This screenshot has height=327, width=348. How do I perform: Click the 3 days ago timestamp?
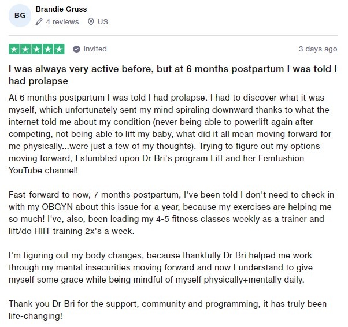click(x=318, y=49)
